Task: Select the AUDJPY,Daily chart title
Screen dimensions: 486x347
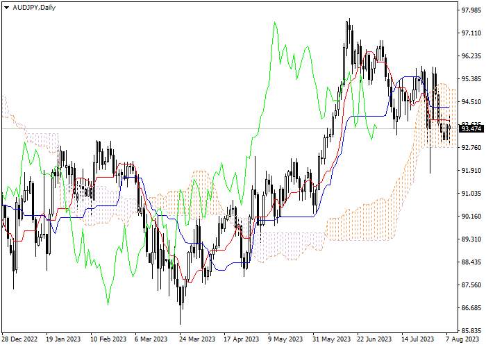Action: (x=34, y=8)
